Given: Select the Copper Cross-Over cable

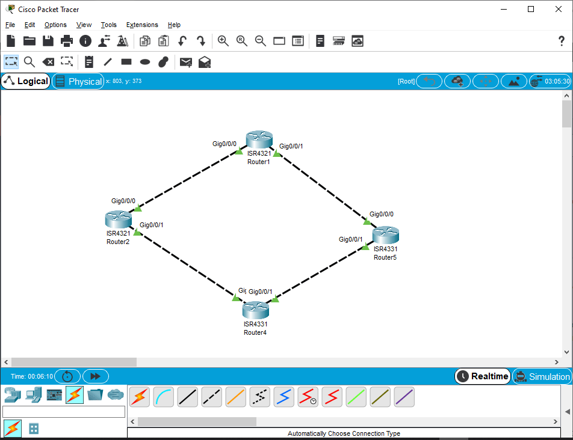Looking at the screenshot, I should tap(211, 397).
